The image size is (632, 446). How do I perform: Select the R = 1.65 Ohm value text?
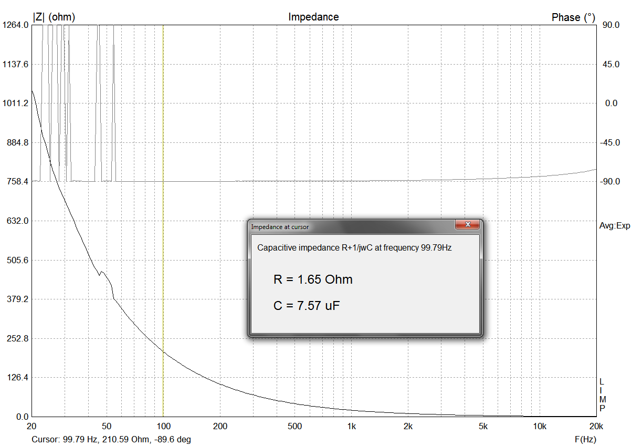(313, 279)
